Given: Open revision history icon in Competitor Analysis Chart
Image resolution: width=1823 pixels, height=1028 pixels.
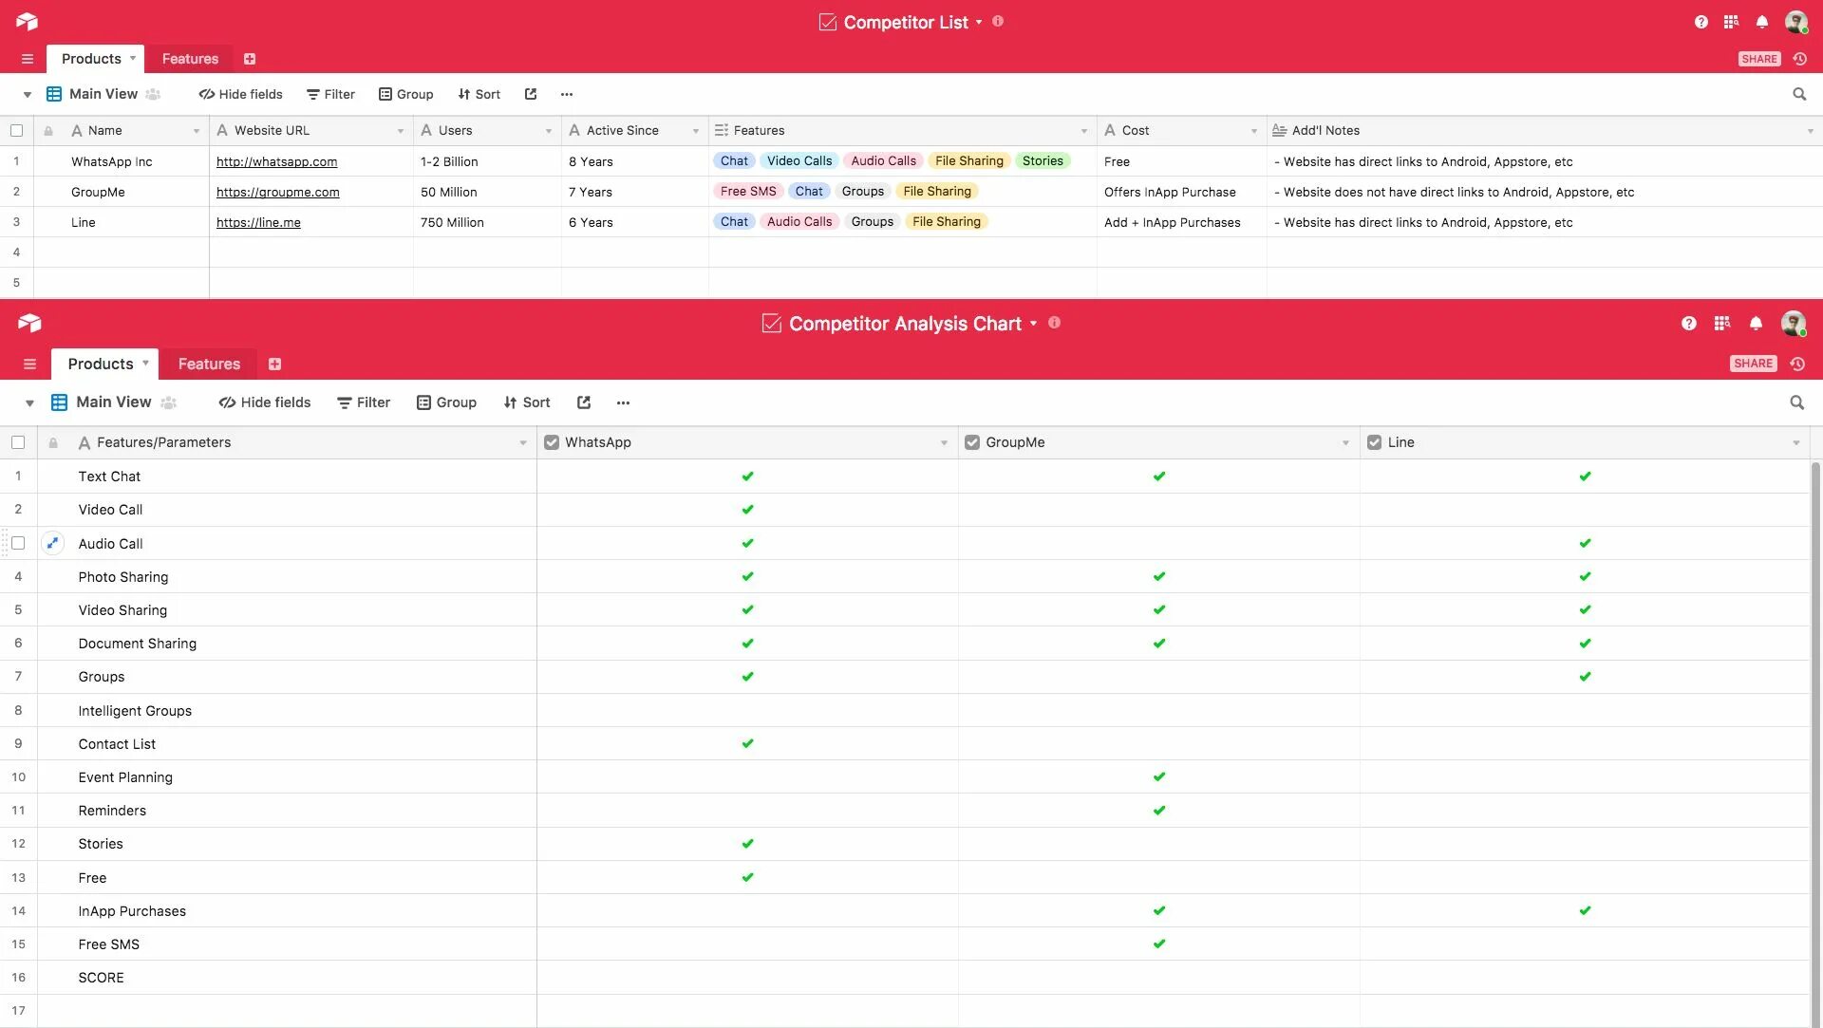Looking at the screenshot, I should pyautogui.click(x=1797, y=364).
